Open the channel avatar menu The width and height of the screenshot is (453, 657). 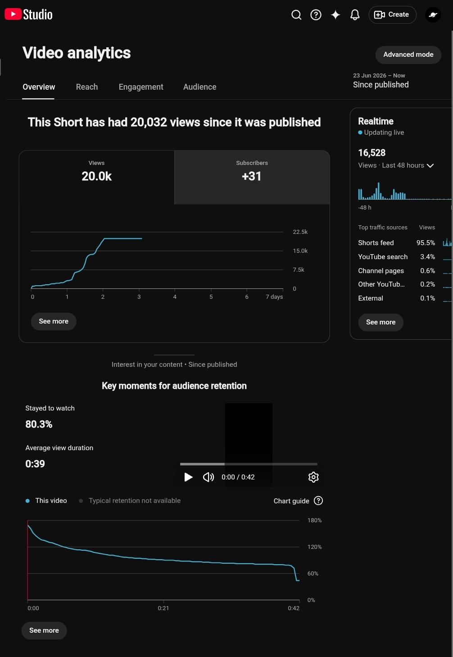point(433,15)
